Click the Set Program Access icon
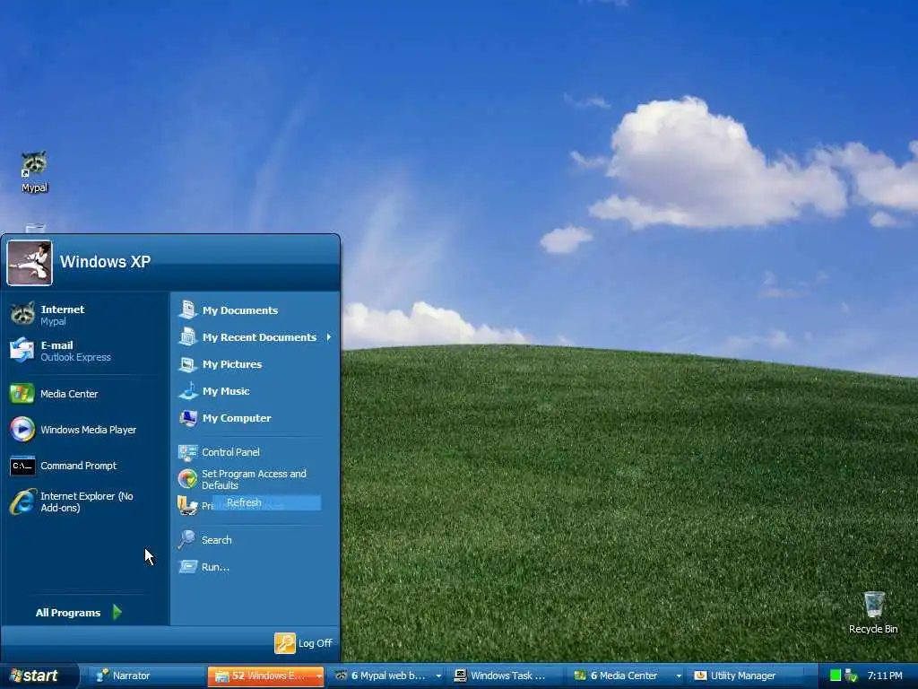 tap(188, 479)
